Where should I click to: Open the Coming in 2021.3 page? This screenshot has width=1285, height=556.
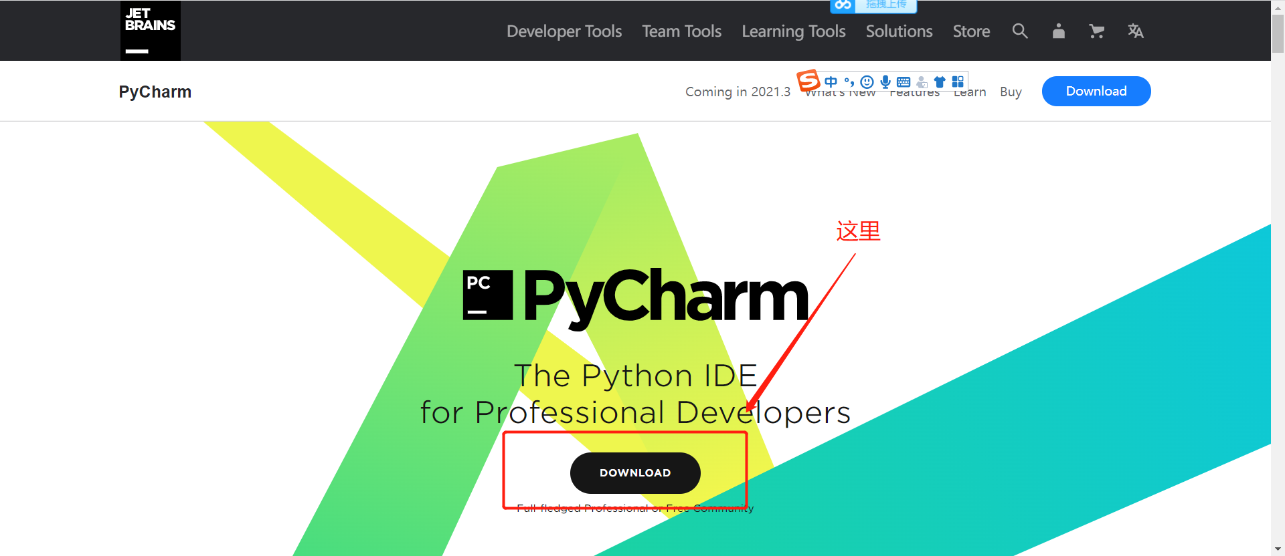(738, 92)
